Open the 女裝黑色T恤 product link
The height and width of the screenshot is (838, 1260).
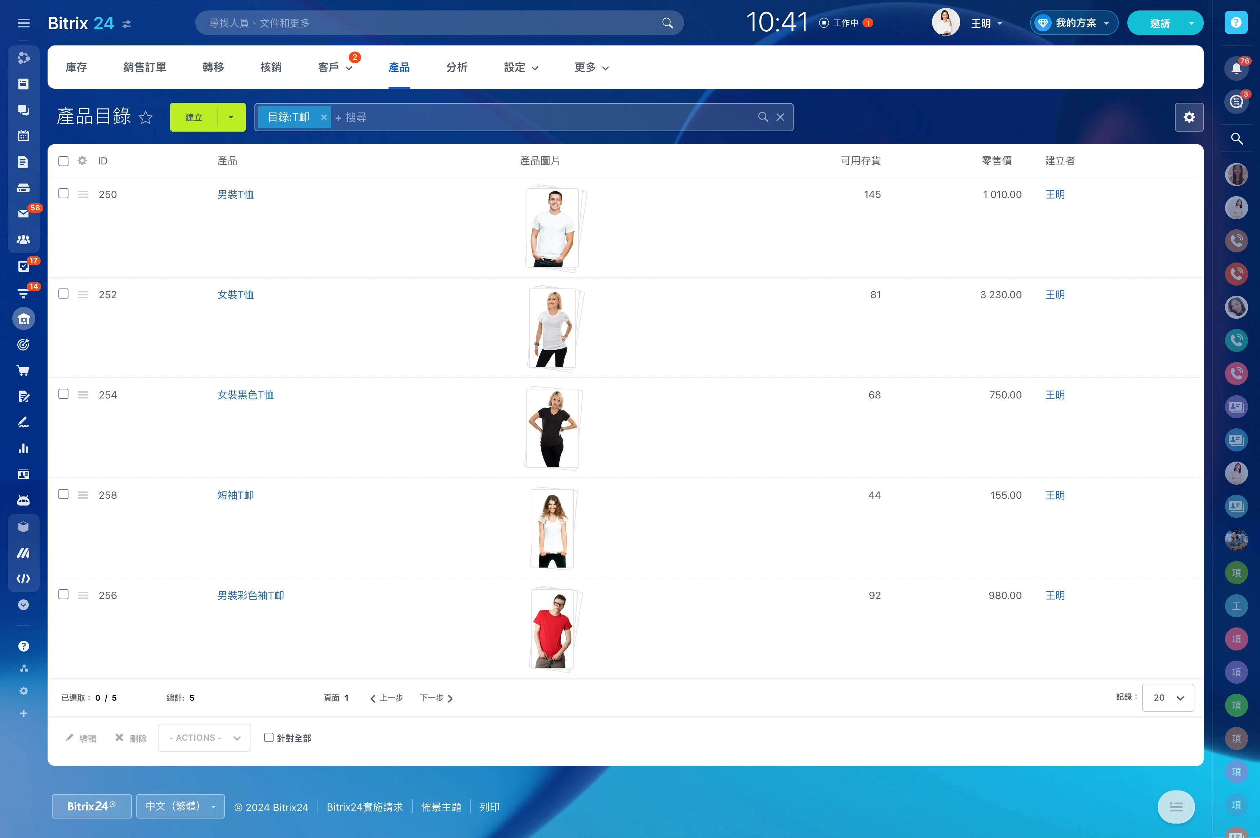(246, 395)
